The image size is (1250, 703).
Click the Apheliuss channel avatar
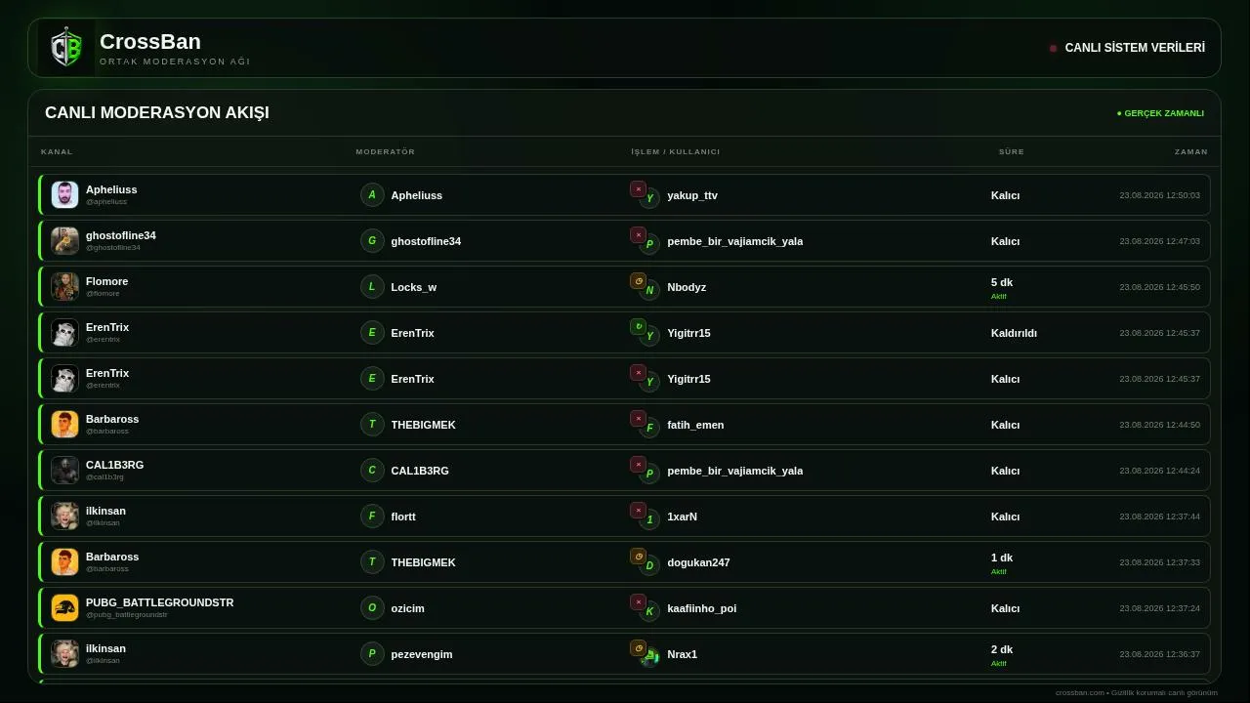[x=64, y=194]
